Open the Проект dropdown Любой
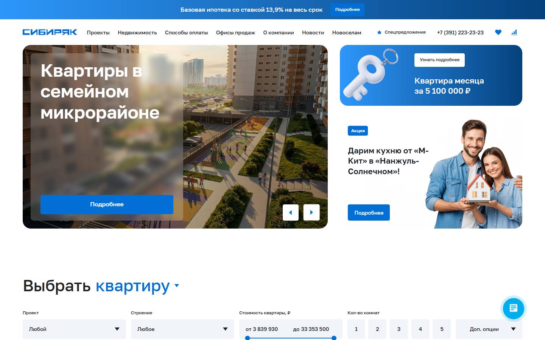The image size is (545, 340). pos(74,329)
